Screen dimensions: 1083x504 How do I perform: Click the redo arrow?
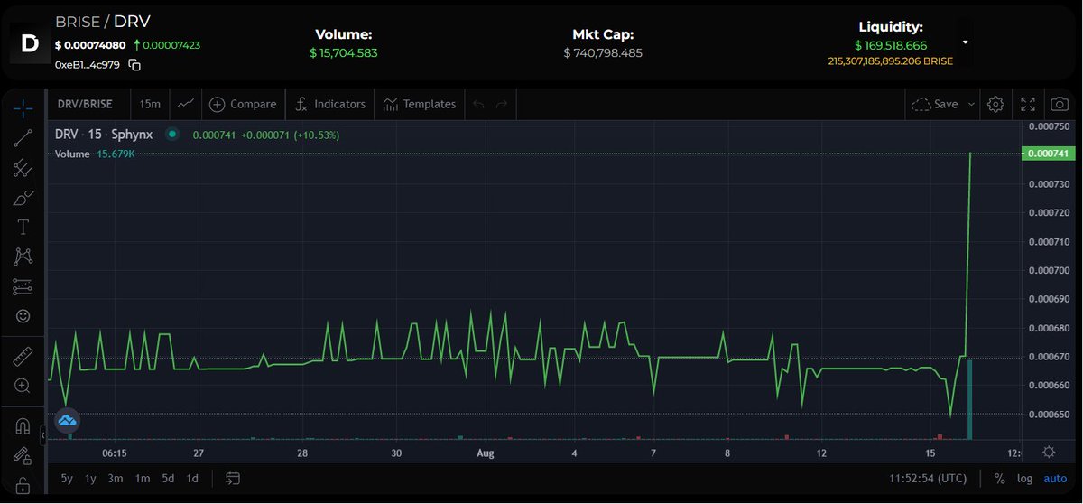502,104
